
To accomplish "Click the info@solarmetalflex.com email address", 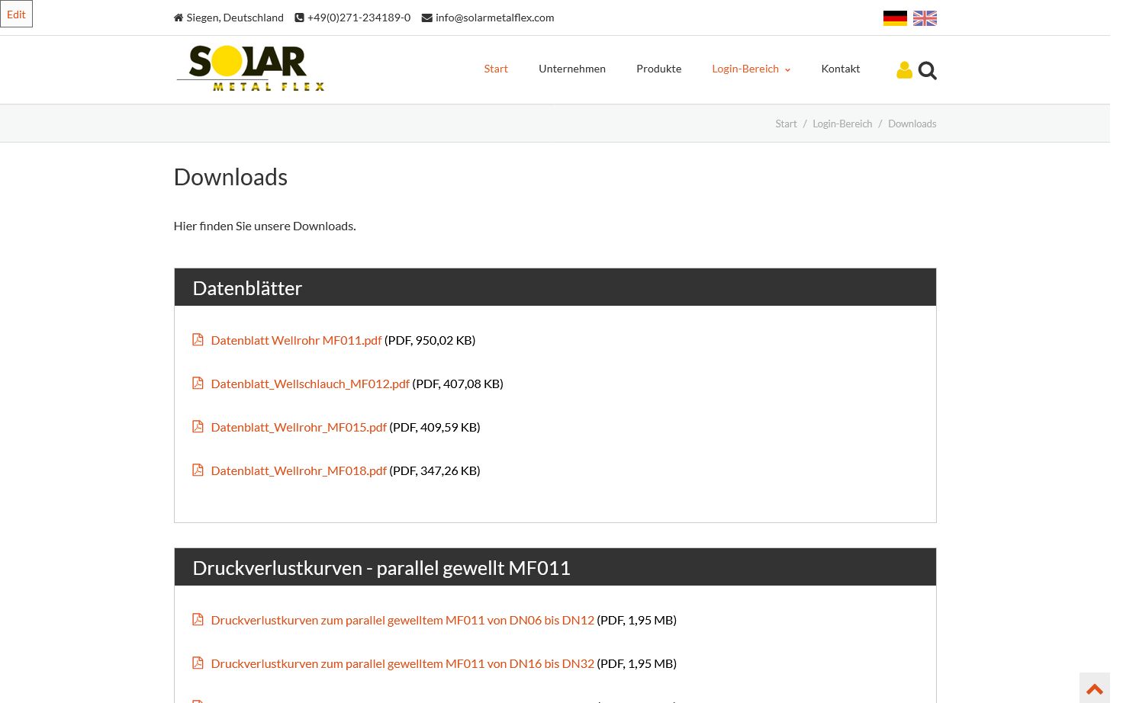I will click(494, 18).
